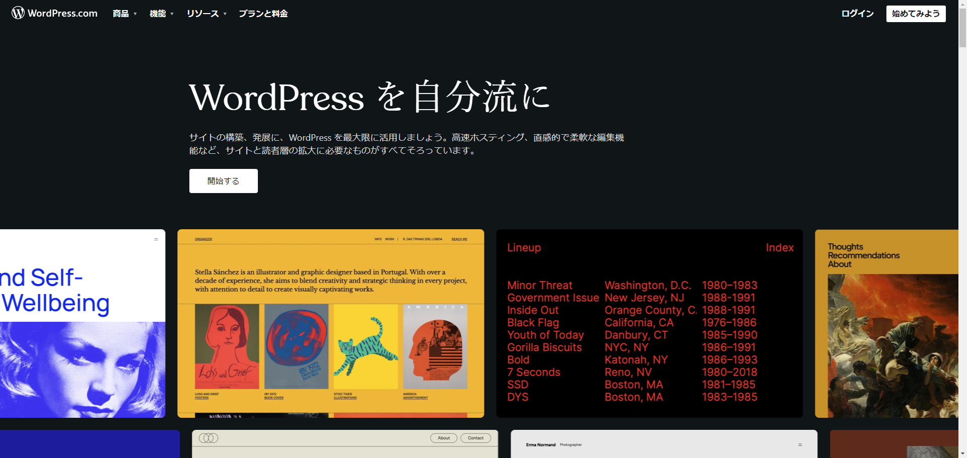Open the Lineup band index theme card
The width and height of the screenshot is (967, 458).
tap(649, 323)
